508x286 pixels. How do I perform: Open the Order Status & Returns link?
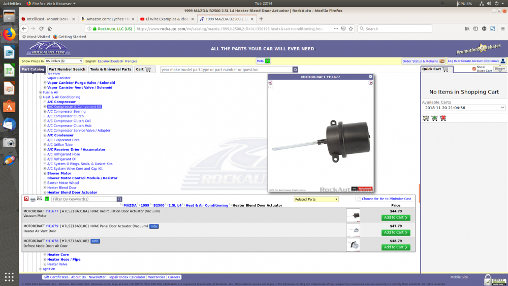(423, 61)
